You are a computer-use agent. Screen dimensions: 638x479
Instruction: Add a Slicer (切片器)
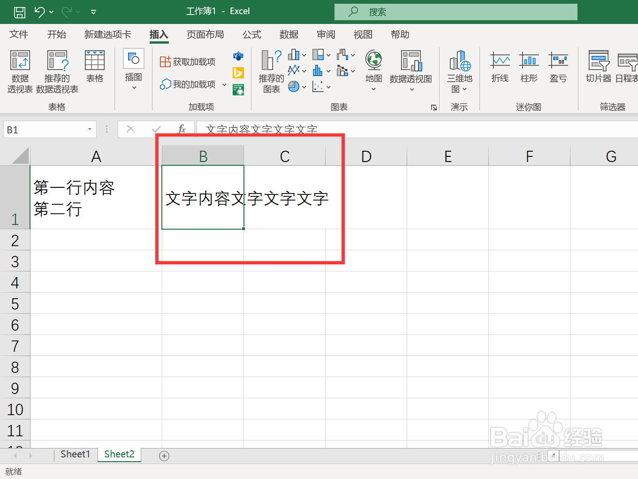(598, 68)
